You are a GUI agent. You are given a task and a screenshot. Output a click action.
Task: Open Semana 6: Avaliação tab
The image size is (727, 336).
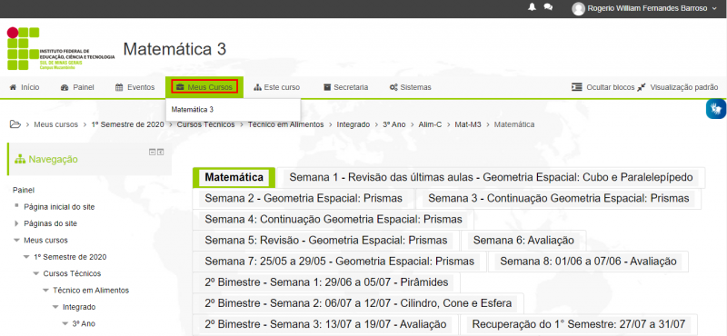523,241
